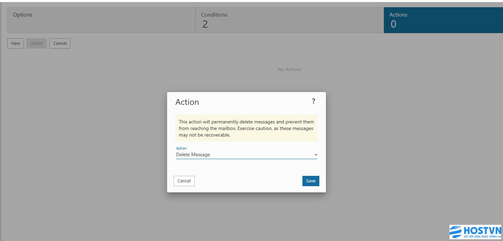Open the Conditions tab
This screenshot has width=503, height=241.
(289, 20)
